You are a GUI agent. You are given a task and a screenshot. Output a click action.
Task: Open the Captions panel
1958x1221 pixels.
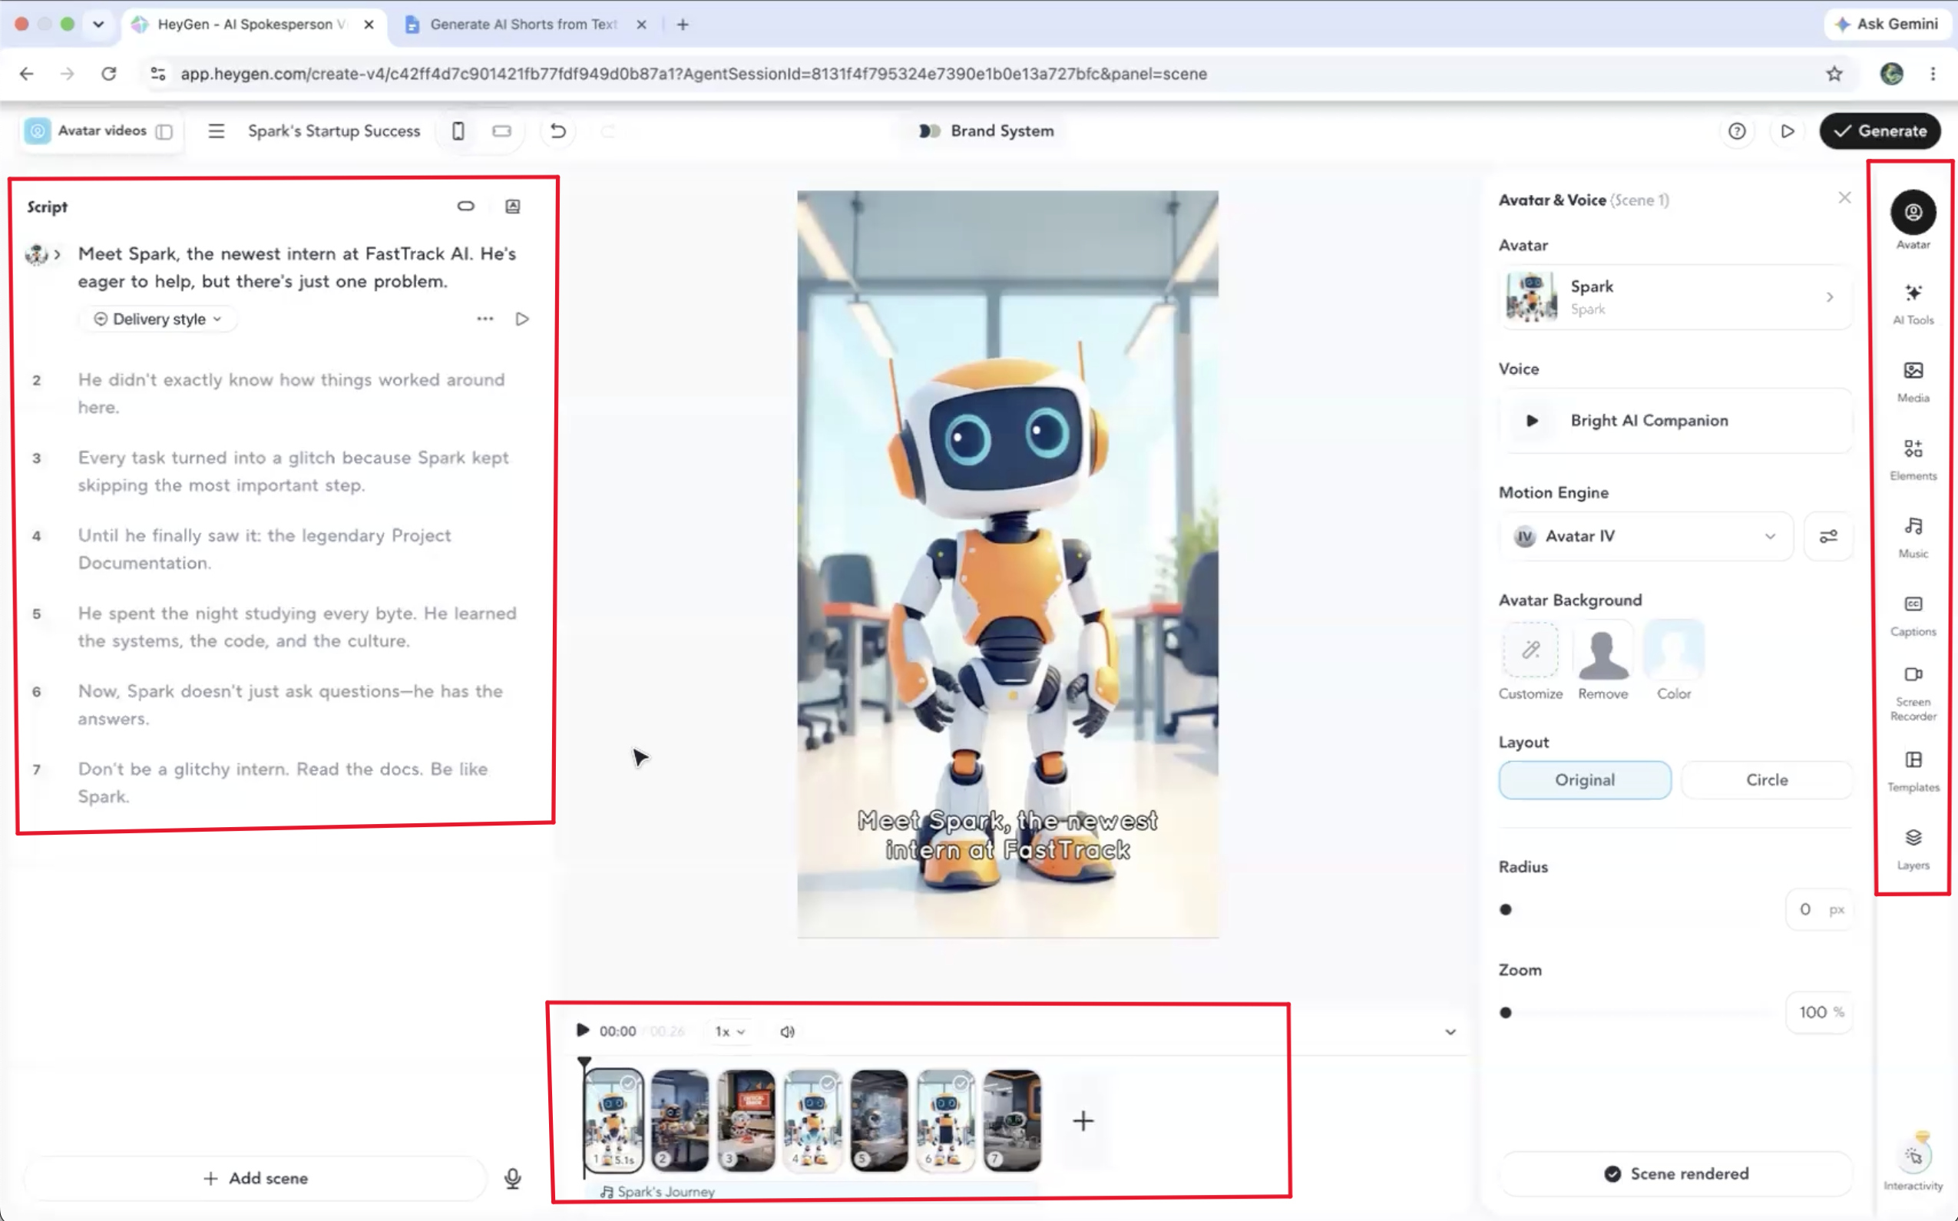coord(1913,615)
